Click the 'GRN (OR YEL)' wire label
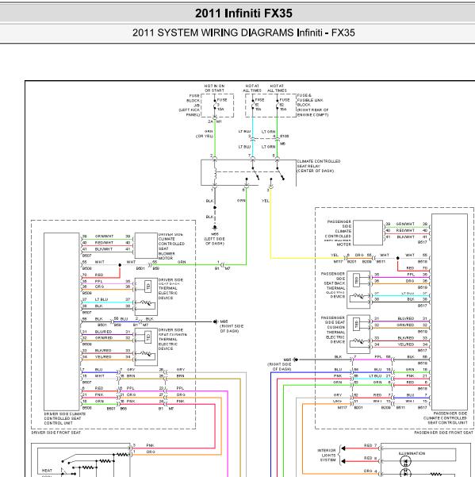This screenshot has height=477, width=475. click(x=205, y=134)
